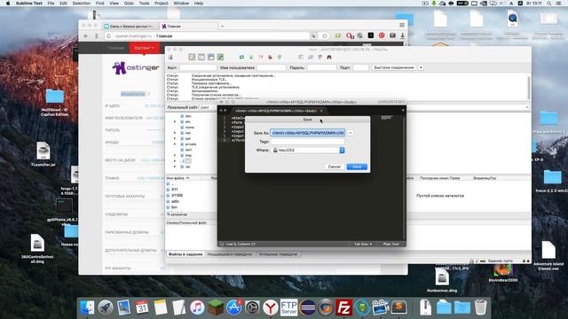Click Tab Size setting in Sublime status bar

click(363, 245)
